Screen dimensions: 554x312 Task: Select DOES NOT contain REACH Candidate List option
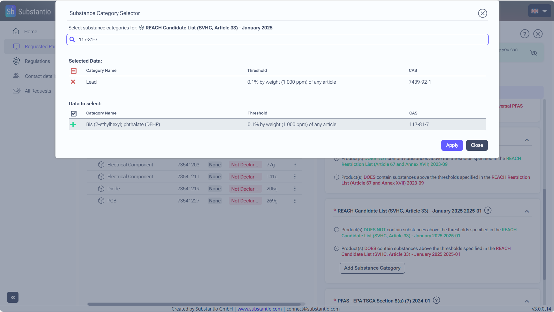click(x=337, y=230)
